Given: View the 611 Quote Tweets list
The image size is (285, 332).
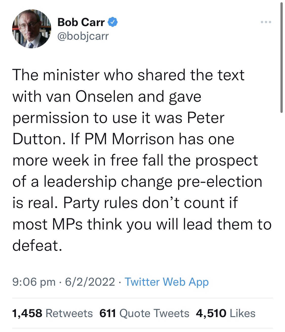Looking at the screenshot, I should (144, 313).
